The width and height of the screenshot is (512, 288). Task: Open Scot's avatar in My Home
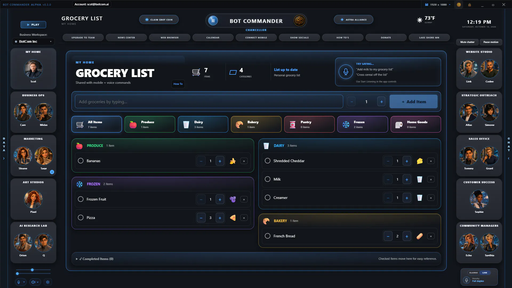click(x=33, y=69)
